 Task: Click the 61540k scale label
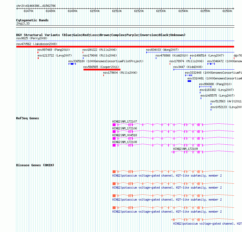pos(183,11)
